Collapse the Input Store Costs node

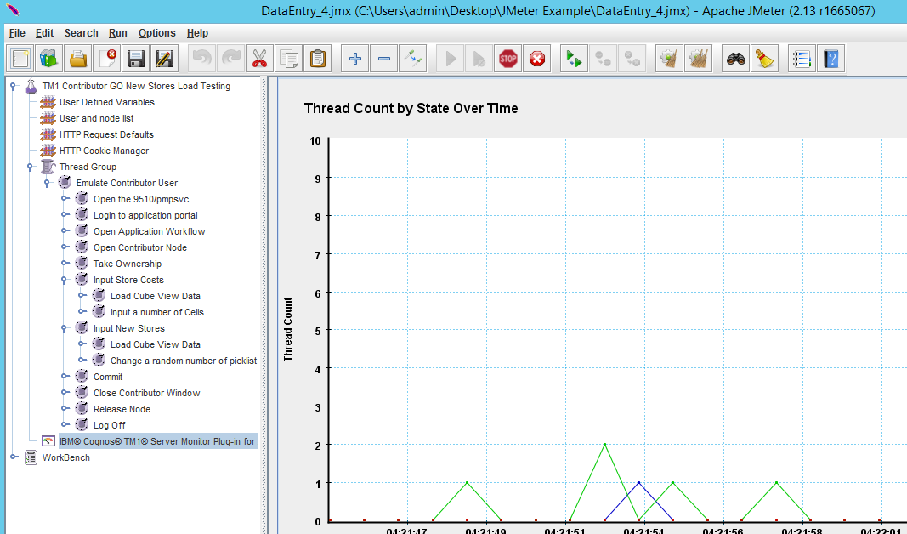tap(65, 280)
